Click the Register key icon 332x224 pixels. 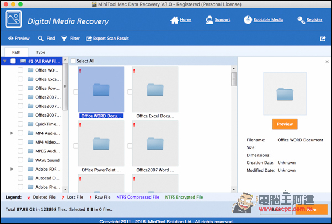tap(301, 20)
